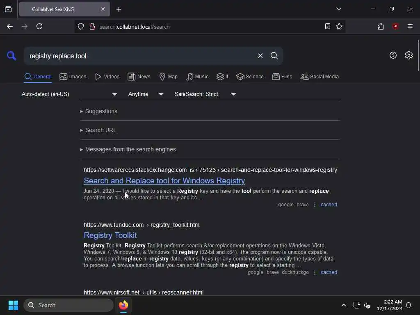
Task: Open the About info icon
Action: [x=393, y=55]
